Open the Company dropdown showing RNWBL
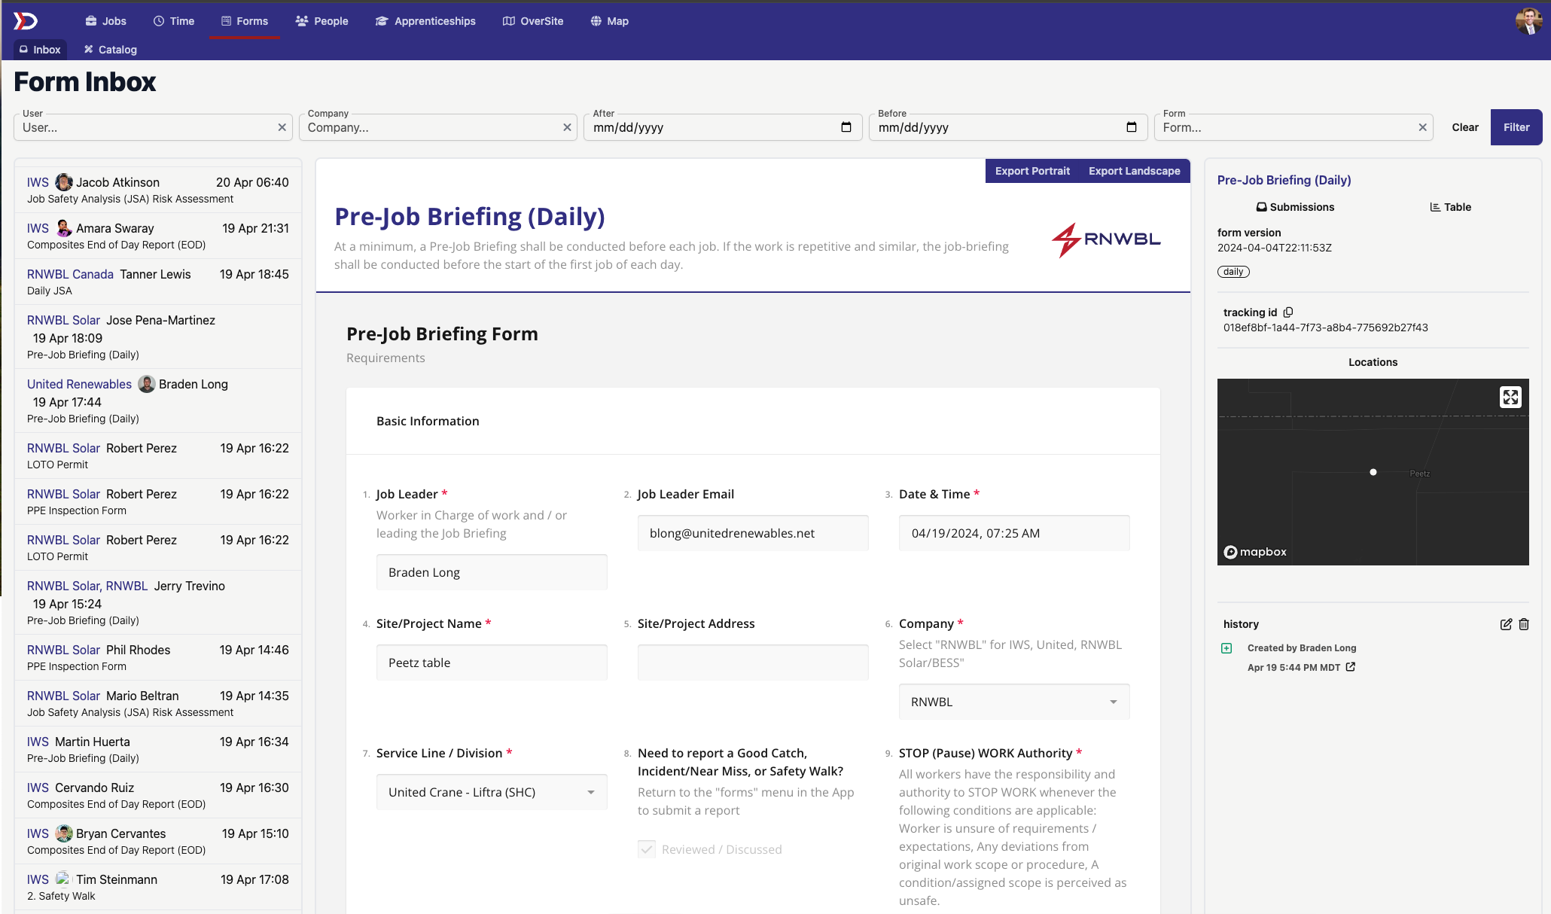Image resolution: width=1551 pixels, height=914 pixels. point(1013,701)
